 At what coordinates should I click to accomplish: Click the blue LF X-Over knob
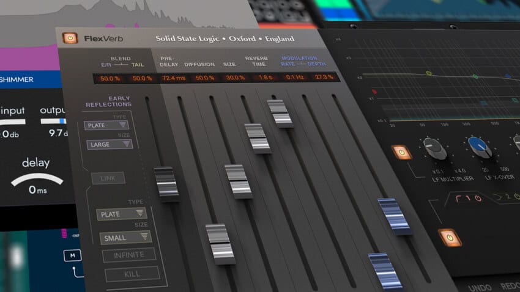click(x=480, y=147)
